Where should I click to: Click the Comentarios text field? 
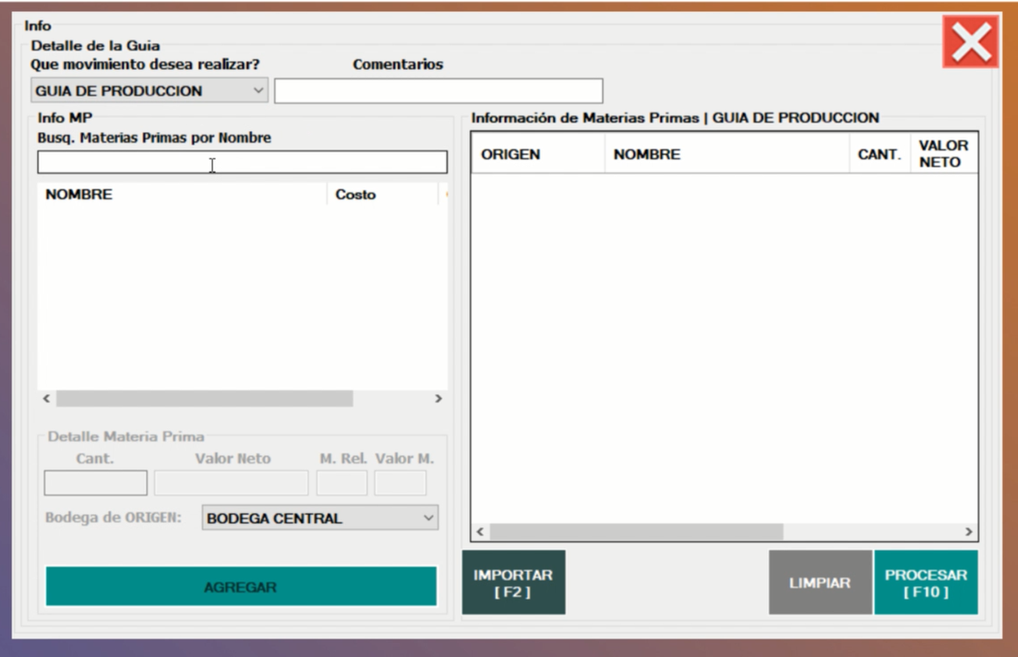pos(438,91)
